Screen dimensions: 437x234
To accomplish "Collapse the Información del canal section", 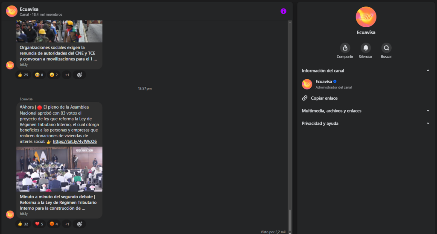I will (x=428, y=71).
